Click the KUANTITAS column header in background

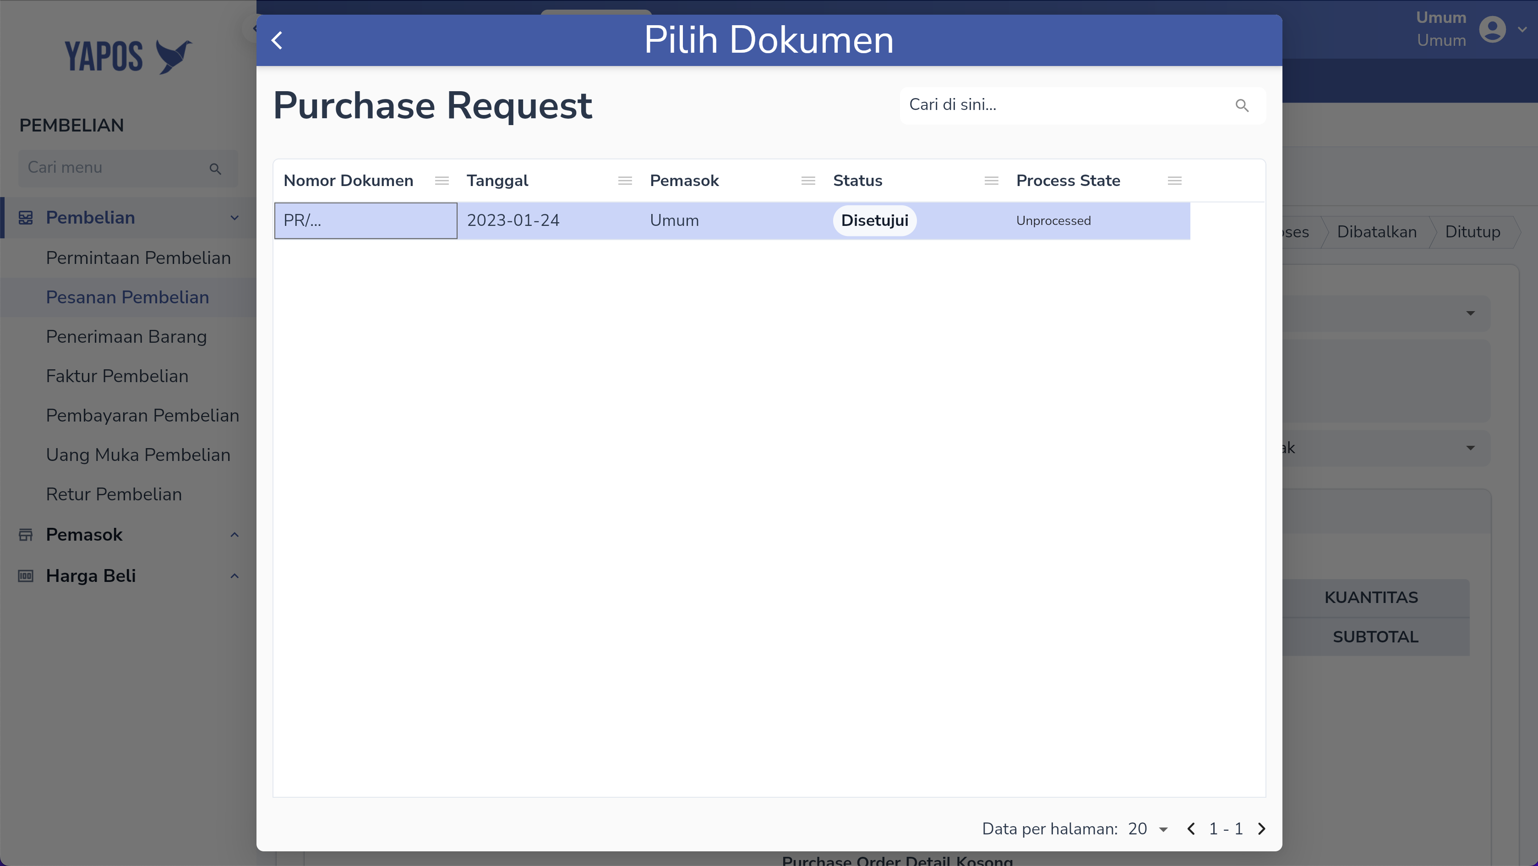(x=1371, y=597)
